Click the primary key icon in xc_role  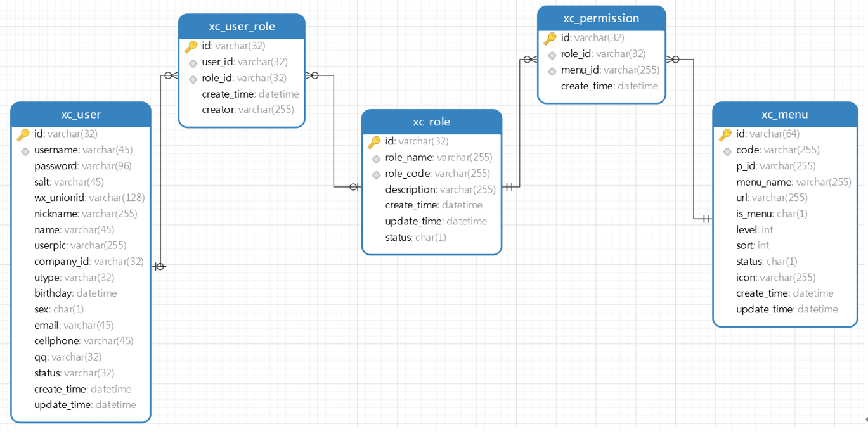coord(374,142)
